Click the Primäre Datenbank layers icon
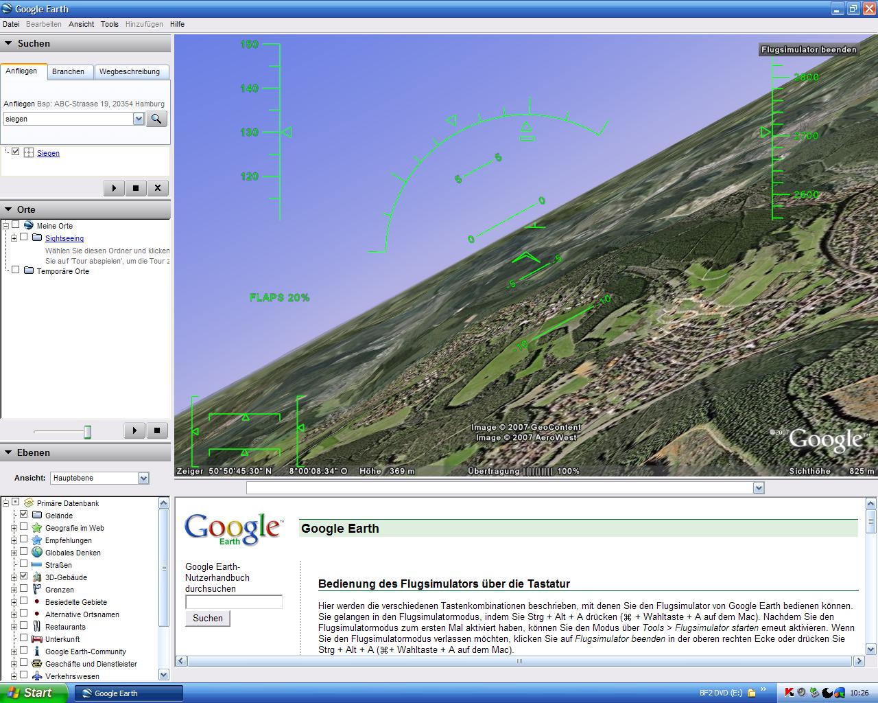Viewport: 878px width, 703px height. [x=28, y=503]
